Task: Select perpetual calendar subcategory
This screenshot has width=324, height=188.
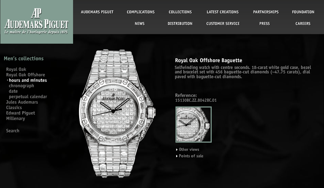Action: [28, 97]
